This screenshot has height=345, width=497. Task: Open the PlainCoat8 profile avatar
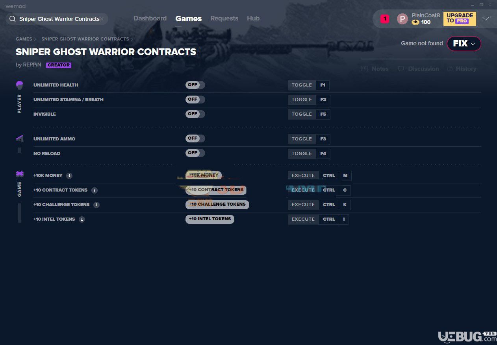402,19
